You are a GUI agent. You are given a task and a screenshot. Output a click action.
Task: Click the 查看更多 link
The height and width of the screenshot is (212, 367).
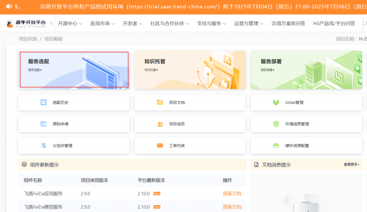351,165
